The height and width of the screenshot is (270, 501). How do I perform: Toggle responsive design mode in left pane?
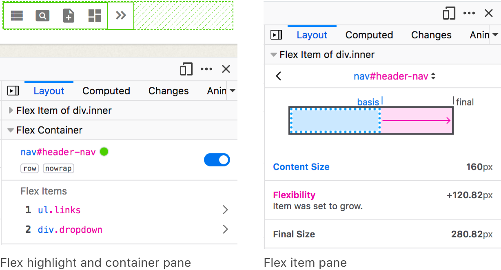[x=186, y=69]
